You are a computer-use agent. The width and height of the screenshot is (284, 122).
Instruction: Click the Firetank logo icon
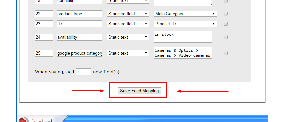pyautogui.click(x=24, y=120)
